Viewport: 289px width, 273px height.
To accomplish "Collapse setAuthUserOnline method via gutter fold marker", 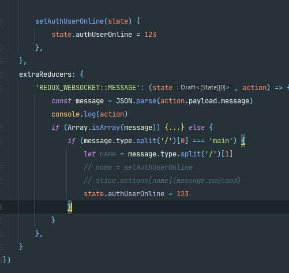I will coord(1,21).
